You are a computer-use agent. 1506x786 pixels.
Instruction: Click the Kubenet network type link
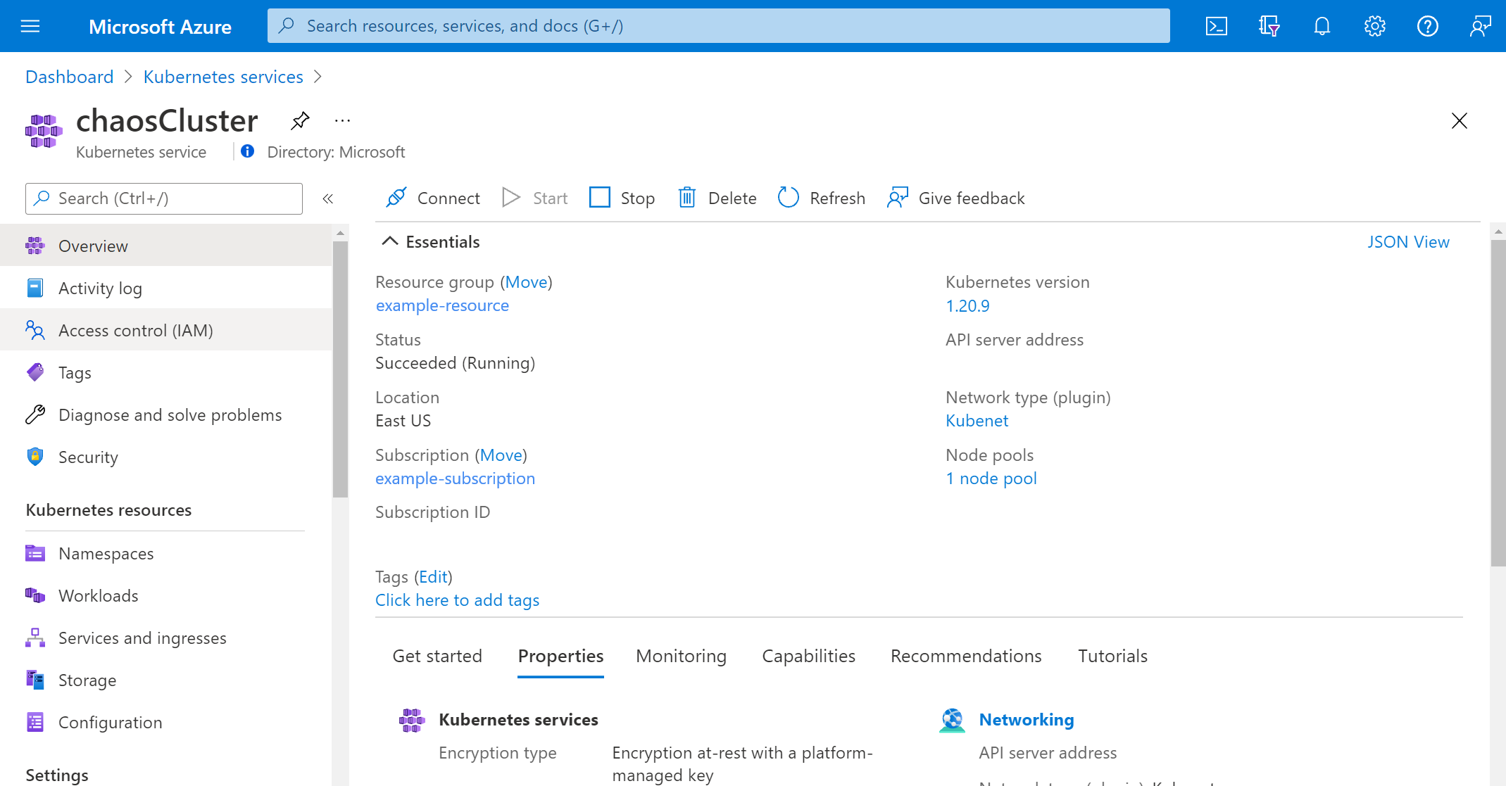[976, 421]
